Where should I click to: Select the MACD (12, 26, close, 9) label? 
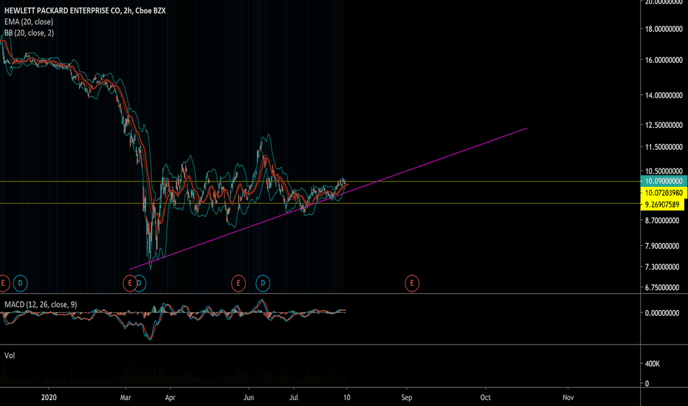coord(41,305)
